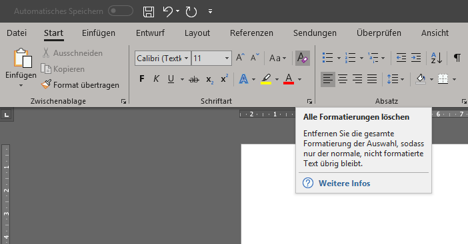Increase font size with A up icon
468x244 pixels.
click(x=240, y=57)
